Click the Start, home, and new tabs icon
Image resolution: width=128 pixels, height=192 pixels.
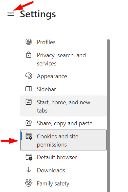(x=28, y=102)
